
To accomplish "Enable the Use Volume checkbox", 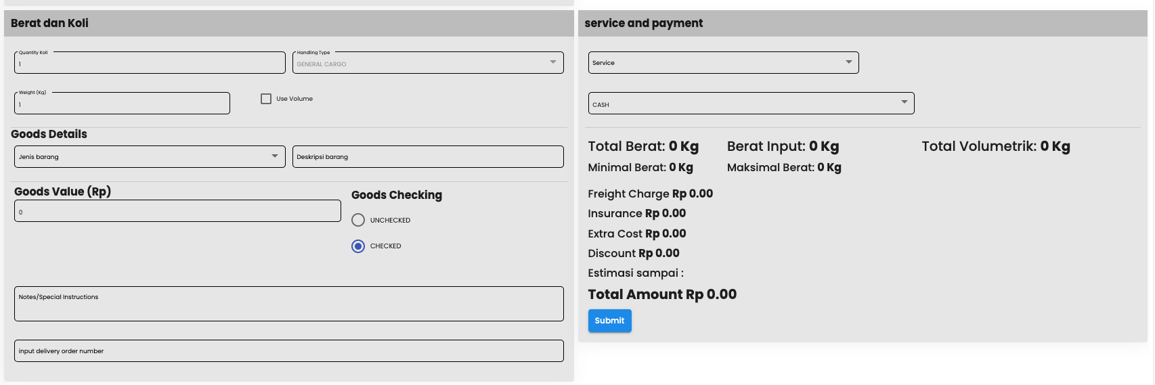I will [266, 99].
